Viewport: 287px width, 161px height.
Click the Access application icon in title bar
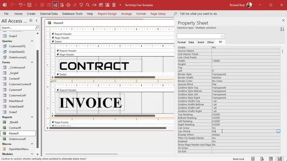point(5,5)
